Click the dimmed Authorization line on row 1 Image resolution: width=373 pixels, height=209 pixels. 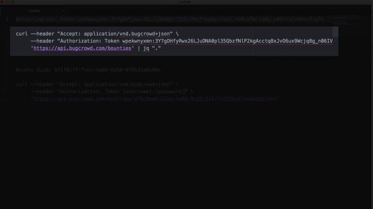(x=170, y=19)
